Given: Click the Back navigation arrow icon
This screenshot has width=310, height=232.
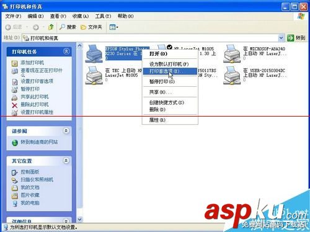Looking at the screenshot, I should tap(8, 27).
